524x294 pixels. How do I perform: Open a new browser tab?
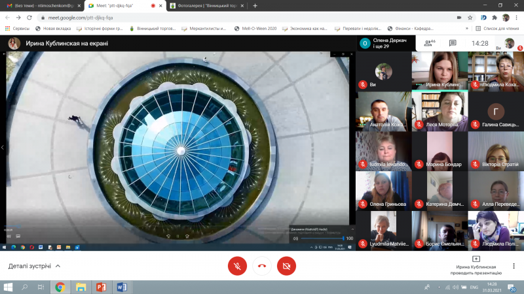click(255, 6)
